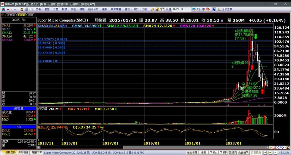The image size is (291, 155).
Task: Navigate back with the red arrow
Action: click(x=8, y=9)
